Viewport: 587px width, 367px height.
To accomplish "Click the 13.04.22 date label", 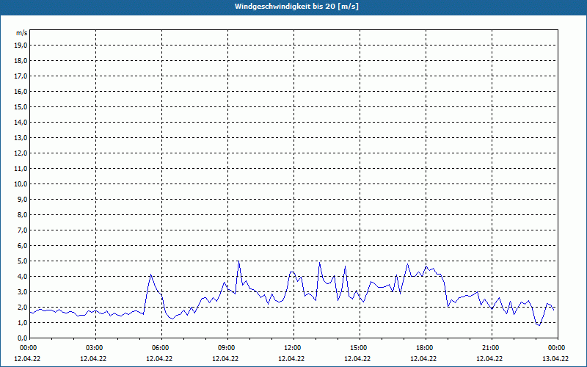I will tap(555, 358).
